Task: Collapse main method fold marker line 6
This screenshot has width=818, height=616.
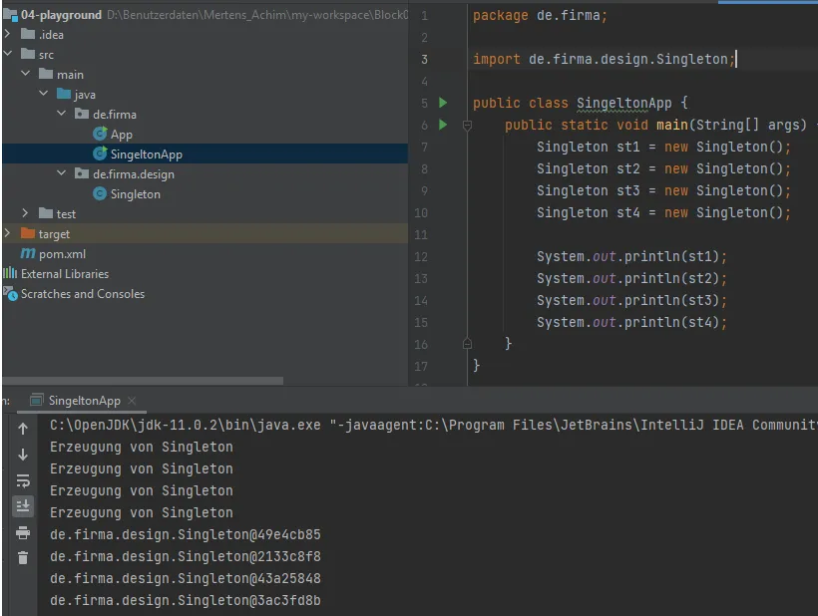Action: 468,125
